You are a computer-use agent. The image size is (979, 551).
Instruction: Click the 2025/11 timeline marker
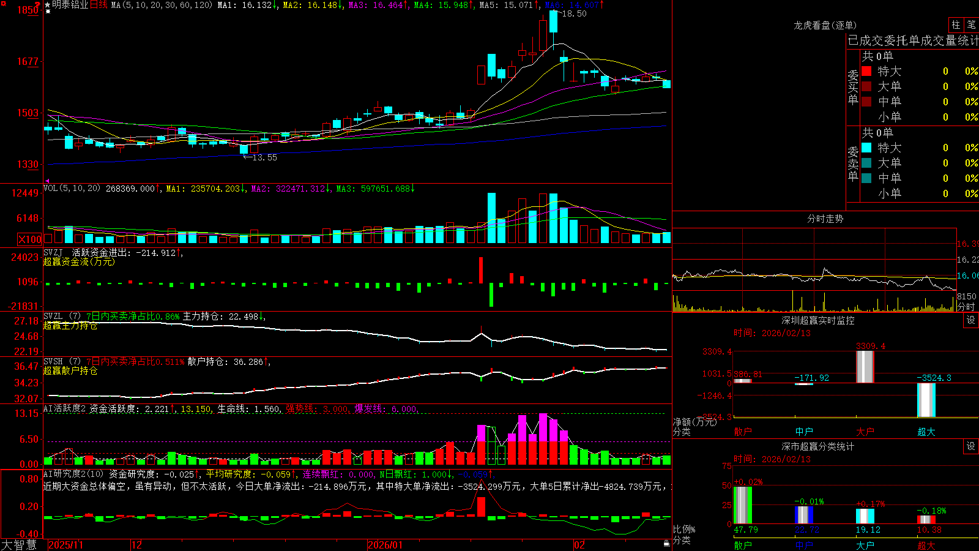[65, 545]
